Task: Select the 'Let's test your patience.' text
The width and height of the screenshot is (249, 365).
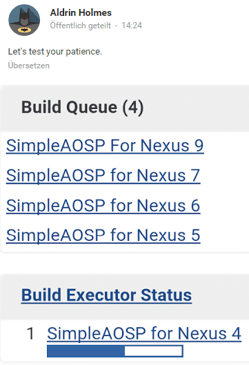Action: pos(55,52)
